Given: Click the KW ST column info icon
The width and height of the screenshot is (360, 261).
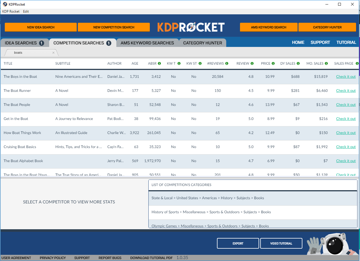Looking at the screenshot, I should (200, 63).
